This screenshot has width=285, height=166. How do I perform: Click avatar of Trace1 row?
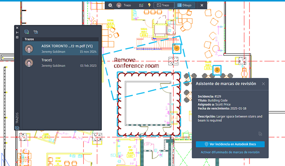(x=29, y=63)
